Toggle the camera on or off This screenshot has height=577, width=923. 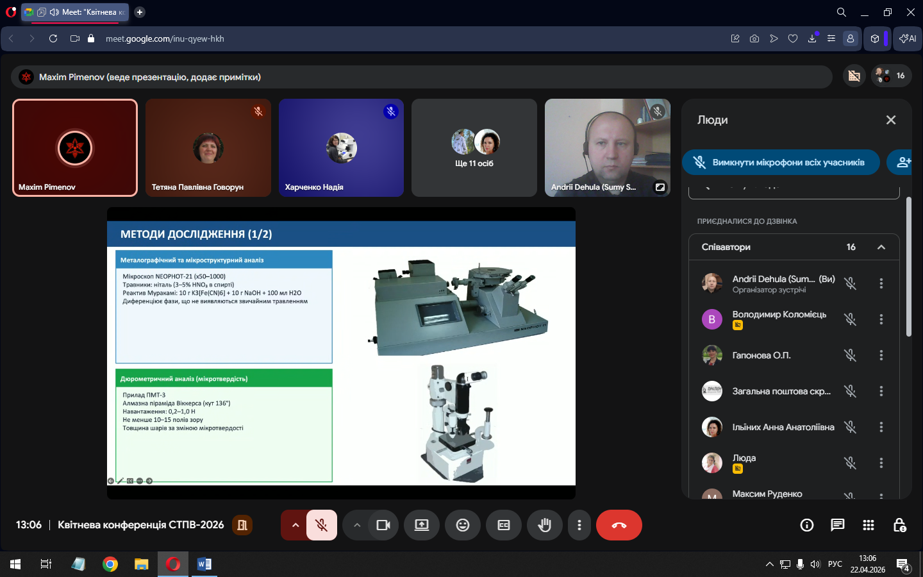pyautogui.click(x=383, y=525)
